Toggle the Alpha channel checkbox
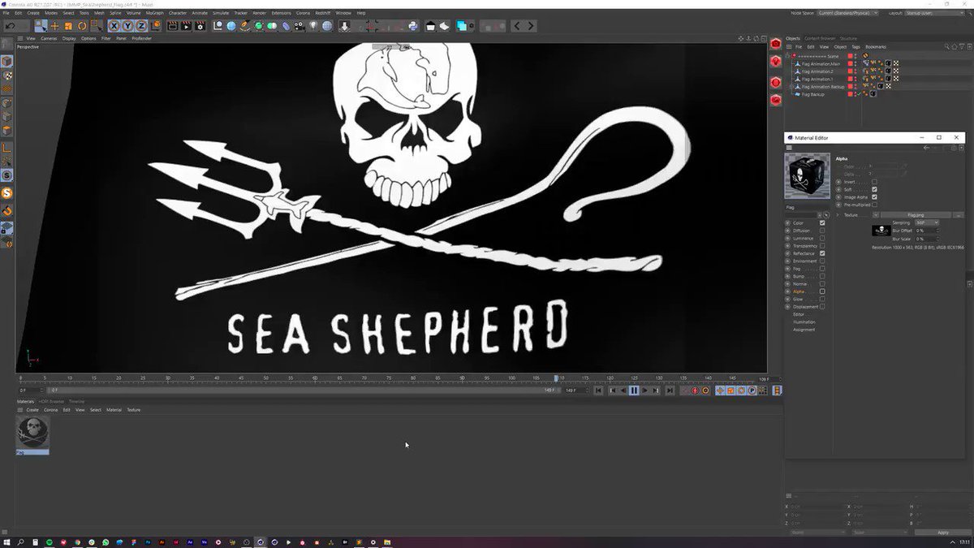 822,291
